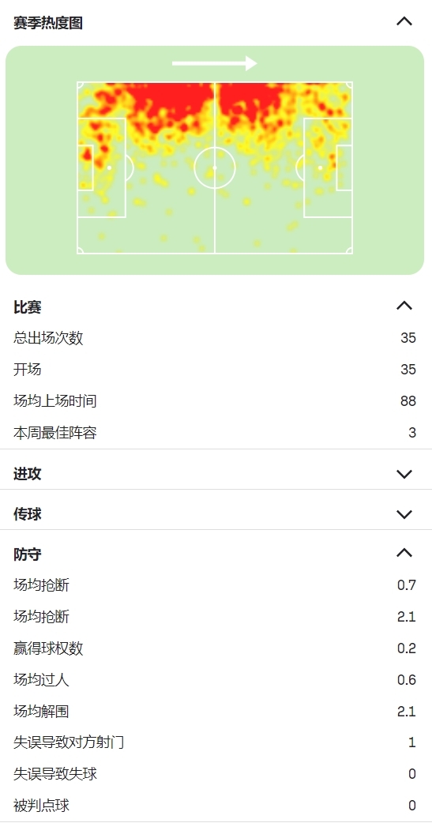
Task: Click the left penalty spot on pitch
Action: coord(109,168)
